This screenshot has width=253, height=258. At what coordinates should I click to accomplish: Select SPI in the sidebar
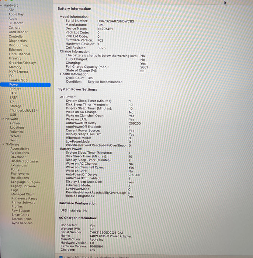click(12, 102)
